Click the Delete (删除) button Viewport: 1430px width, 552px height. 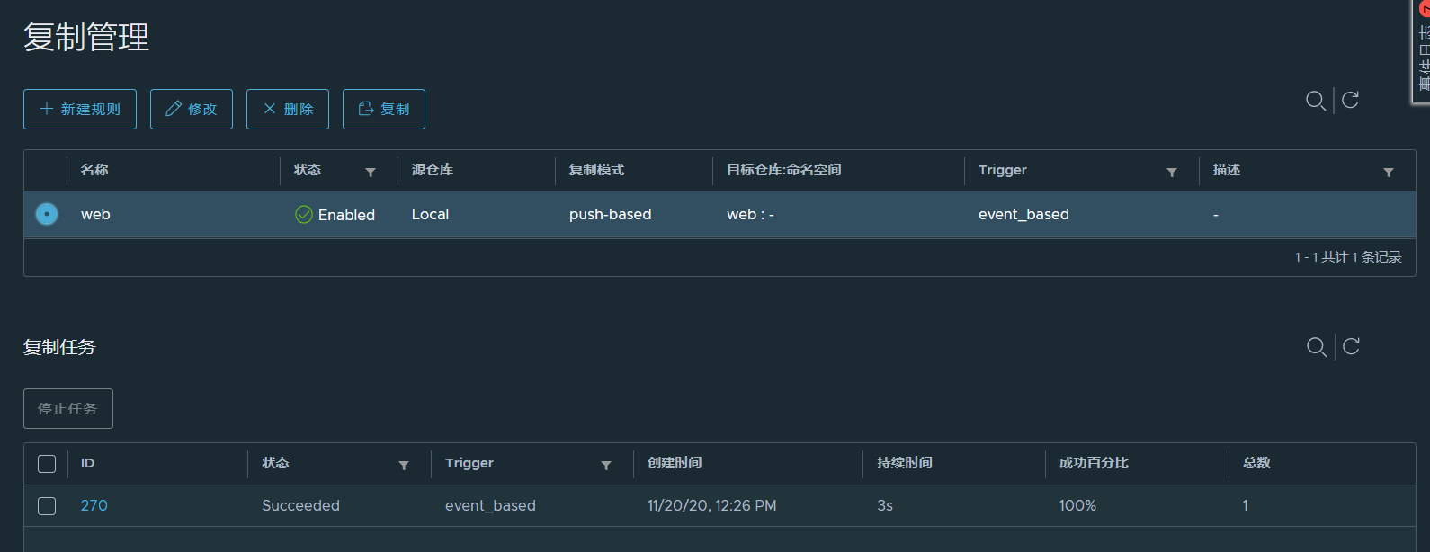(x=288, y=109)
